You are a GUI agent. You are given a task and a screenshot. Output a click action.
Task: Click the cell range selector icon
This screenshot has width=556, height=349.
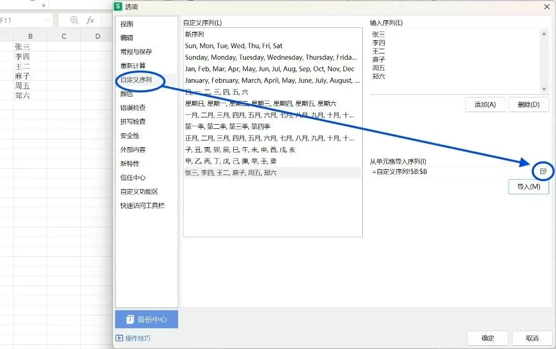(x=543, y=172)
